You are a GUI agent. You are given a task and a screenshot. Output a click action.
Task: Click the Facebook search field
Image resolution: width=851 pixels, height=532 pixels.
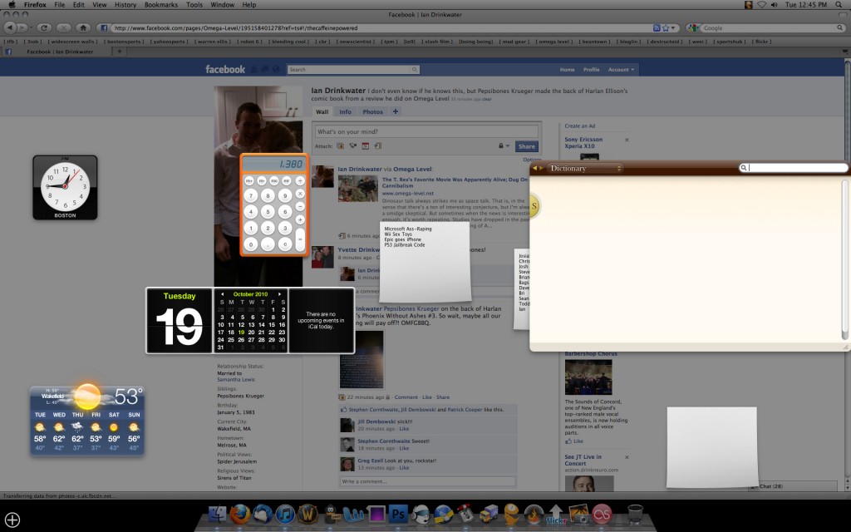[x=352, y=70]
